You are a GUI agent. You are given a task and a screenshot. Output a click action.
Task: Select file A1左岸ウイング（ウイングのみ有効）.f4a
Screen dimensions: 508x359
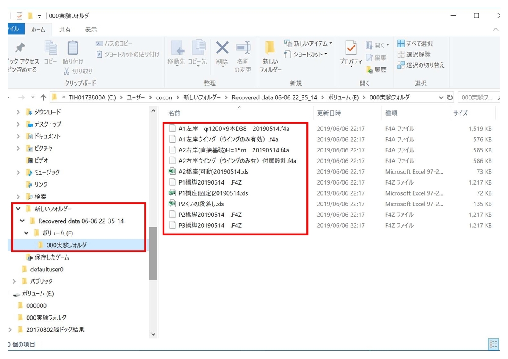(229, 139)
